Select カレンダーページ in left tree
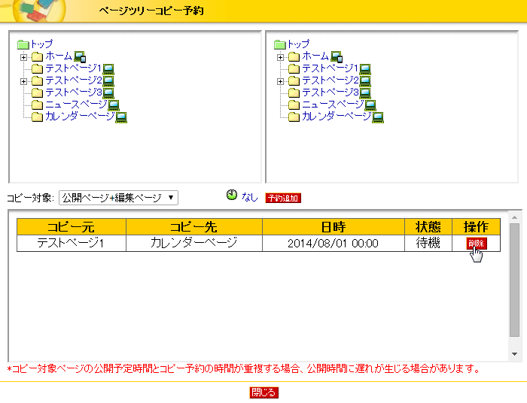Image resolution: width=527 pixels, height=403 pixels. coord(80,116)
